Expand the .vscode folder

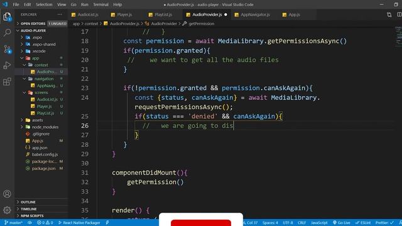[x=39, y=51]
